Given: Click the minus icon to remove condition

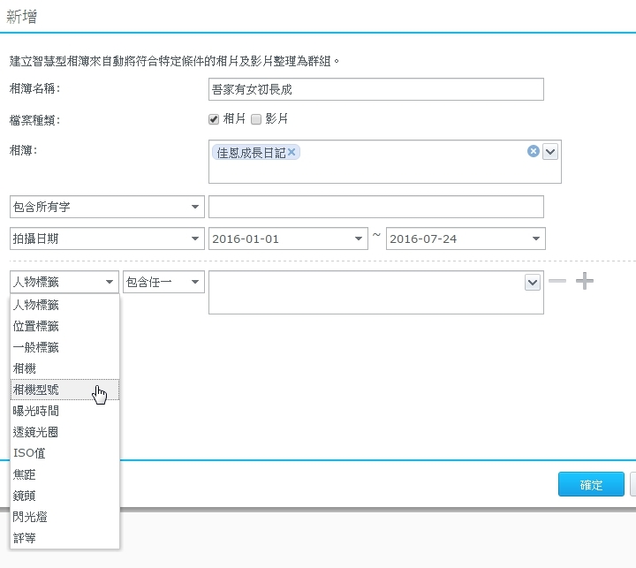Looking at the screenshot, I should tap(557, 281).
